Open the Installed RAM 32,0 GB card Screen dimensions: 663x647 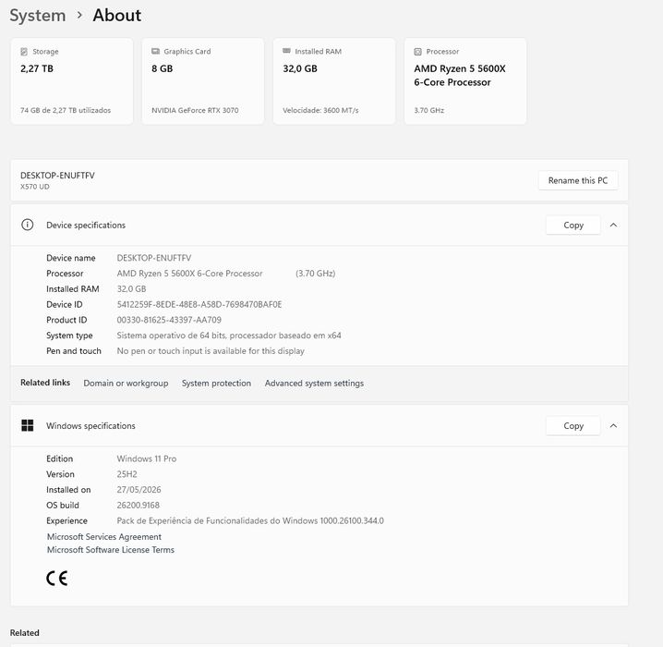pyautogui.click(x=334, y=81)
